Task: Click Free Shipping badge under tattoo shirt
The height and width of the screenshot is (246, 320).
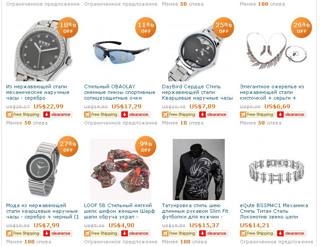Action: tap(179, 233)
